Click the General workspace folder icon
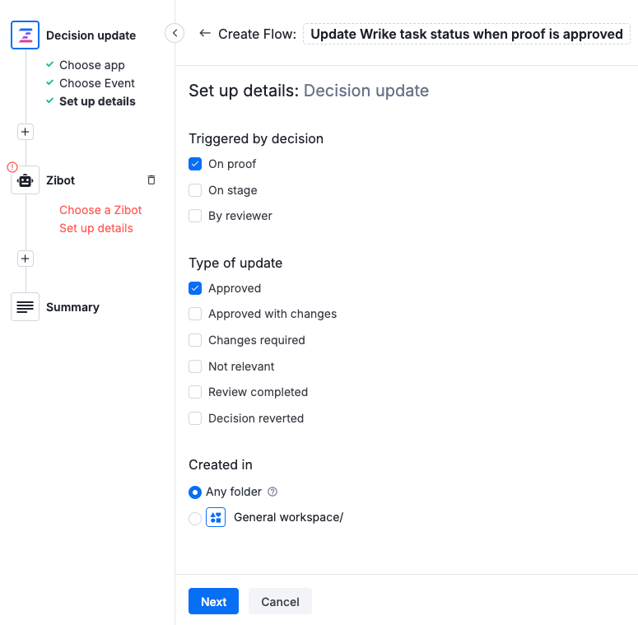638x625 pixels. pyautogui.click(x=216, y=518)
